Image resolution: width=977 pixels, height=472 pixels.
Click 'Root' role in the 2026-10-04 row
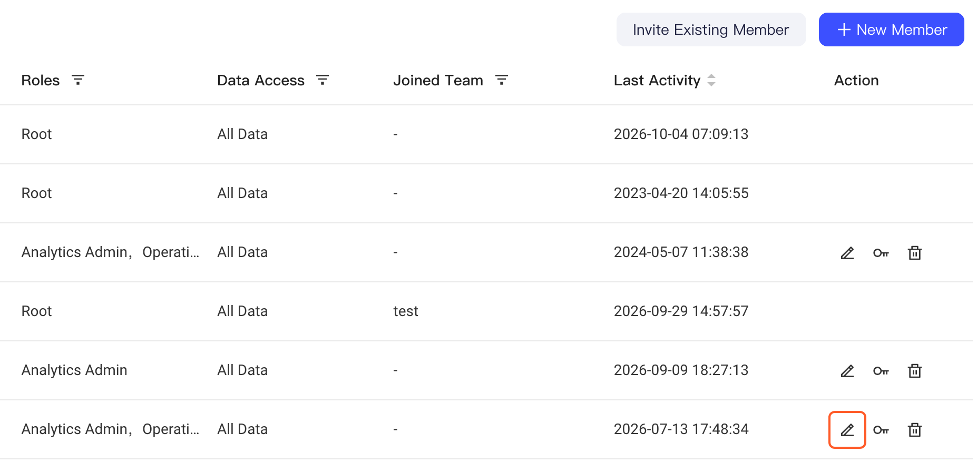(37, 134)
